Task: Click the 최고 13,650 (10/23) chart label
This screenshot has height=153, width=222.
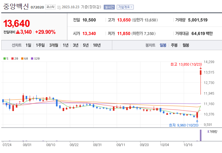Action: 186,64
